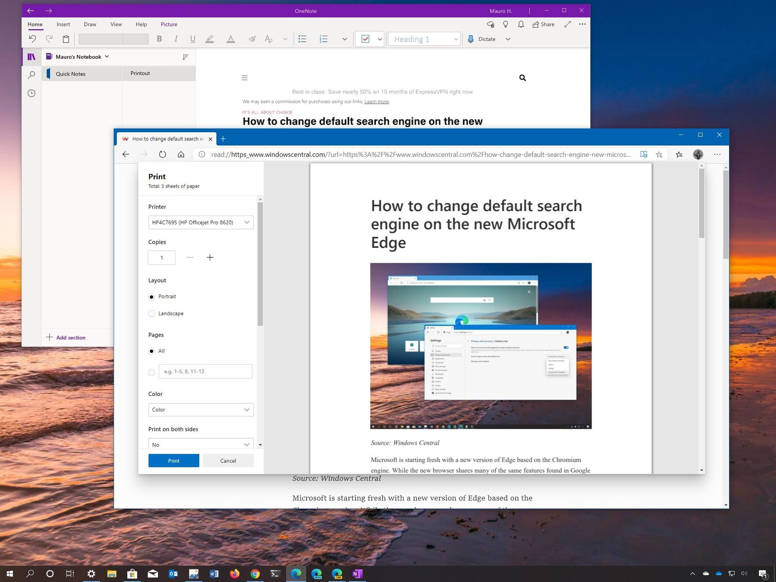Start a bulleted list in OneNote
This screenshot has width=776, height=582.
[302, 39]
